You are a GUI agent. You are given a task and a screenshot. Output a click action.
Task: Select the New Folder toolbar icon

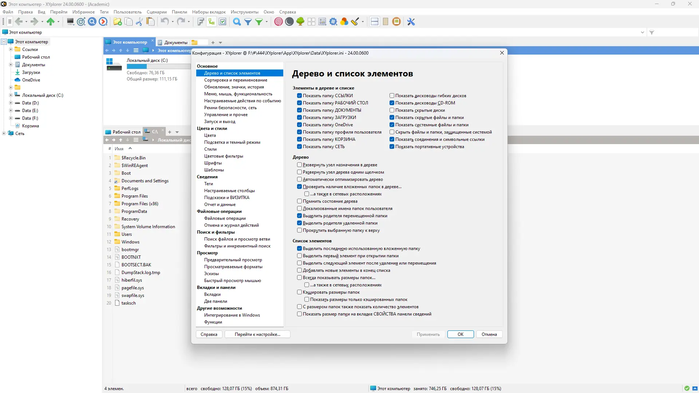(117, 22)
